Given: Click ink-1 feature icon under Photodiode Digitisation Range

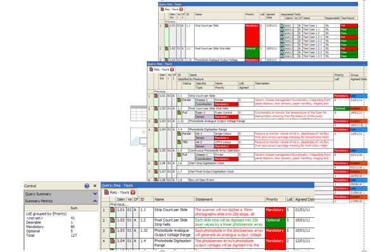Looking at the screenshot, I should click(179, 134).
